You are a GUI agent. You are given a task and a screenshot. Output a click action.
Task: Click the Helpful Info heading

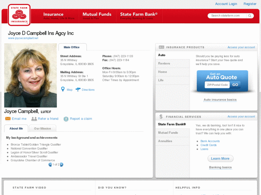[188, 188]
